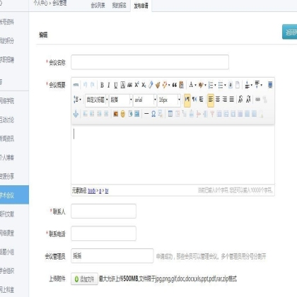Add an anchor using the anchor icon

(76, 114)
